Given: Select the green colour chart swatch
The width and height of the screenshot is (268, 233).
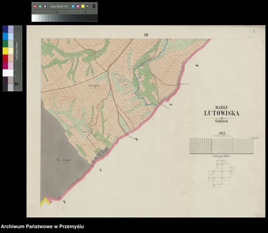Looking at the screenshot, I should [x=5, y=44].
